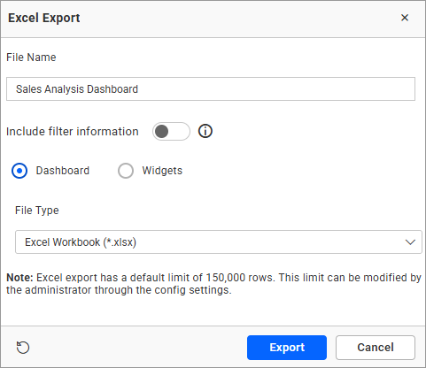
Task: Click the info icon beside filter toggle
Action: click(x=205, y=131)
